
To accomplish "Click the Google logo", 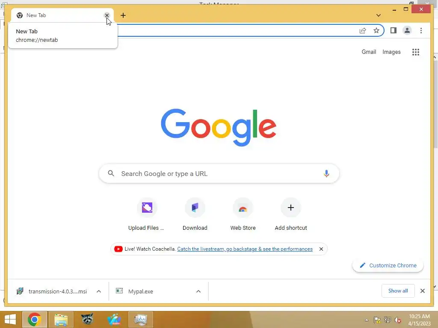I will tap(219, 127).
